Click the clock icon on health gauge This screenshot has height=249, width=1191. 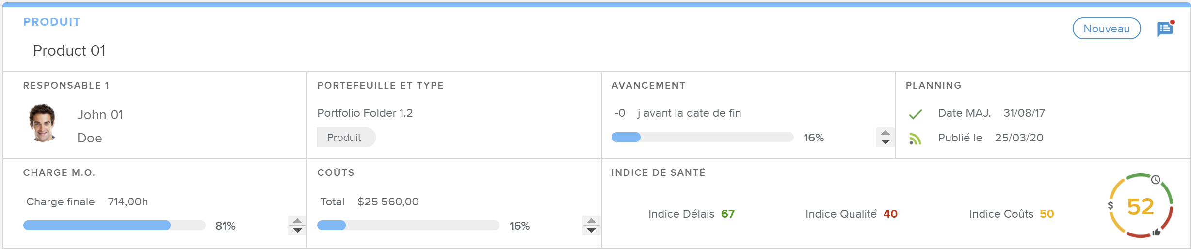[1156, 180]
